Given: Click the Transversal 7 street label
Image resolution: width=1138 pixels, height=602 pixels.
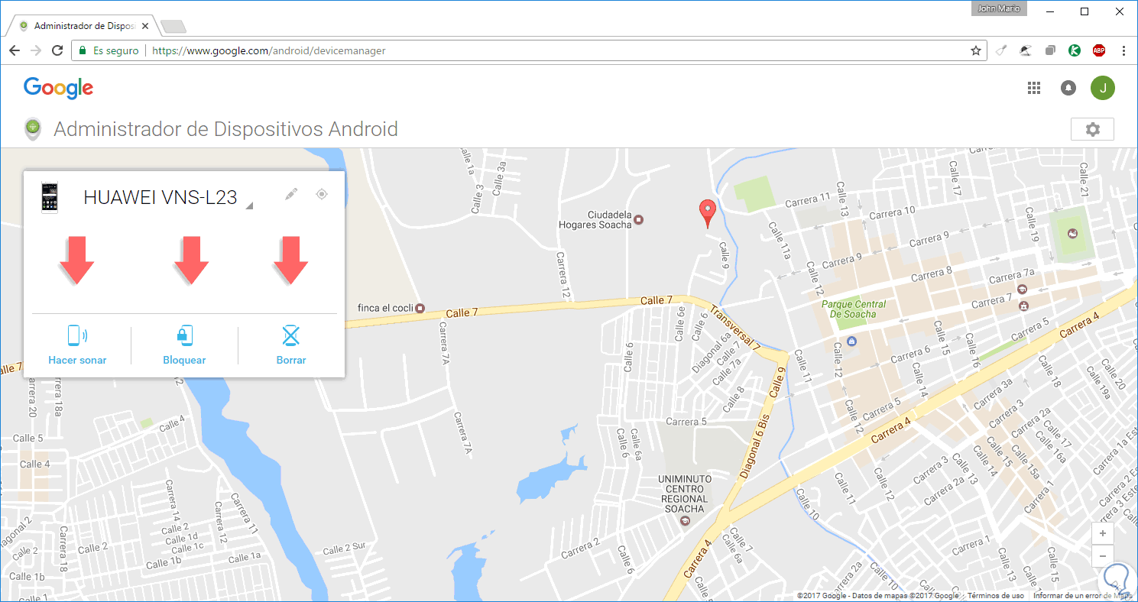Looking at the screenshot, I should coord(735,329).
